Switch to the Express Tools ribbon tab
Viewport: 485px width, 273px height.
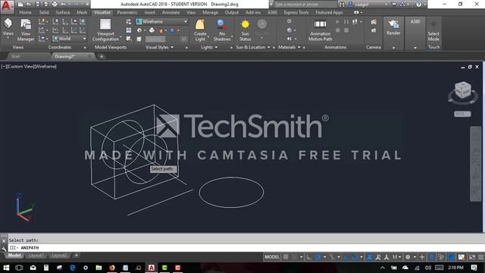pyautogui.click(x=296, y=12)
